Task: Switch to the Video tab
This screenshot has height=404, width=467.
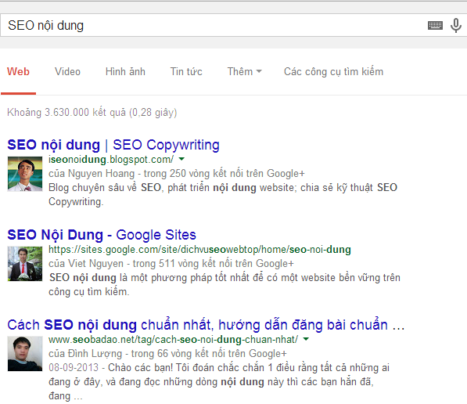Action: pyautogui.click(x=67, y=71)
